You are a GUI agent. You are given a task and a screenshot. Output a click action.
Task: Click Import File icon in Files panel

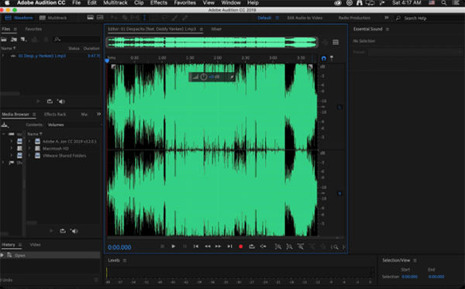(14, 39)
